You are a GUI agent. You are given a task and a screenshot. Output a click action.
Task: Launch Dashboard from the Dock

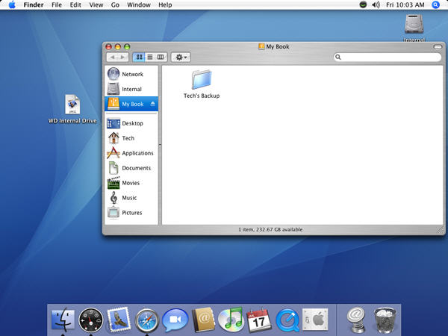(91, 320)
